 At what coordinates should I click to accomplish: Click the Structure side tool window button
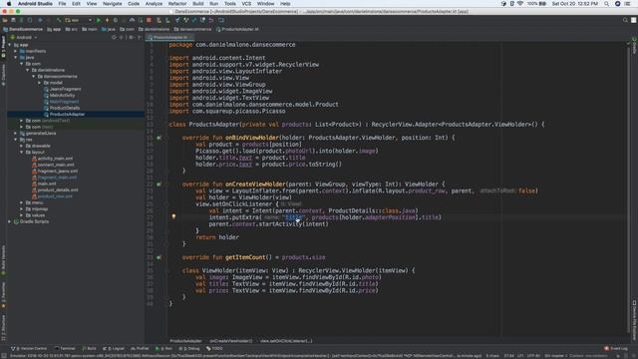(x=3, y=328)
